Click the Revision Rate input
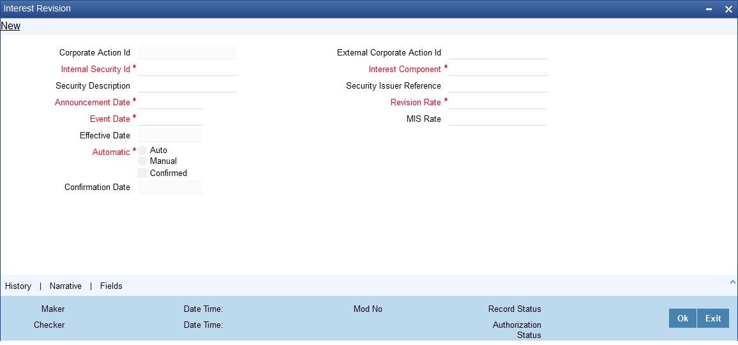Image resolution: width=738 pixels, height=345 pixels. click(497, 102)
